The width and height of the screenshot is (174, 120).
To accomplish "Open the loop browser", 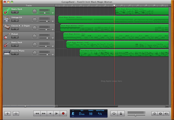I will [x=154, y=113].
